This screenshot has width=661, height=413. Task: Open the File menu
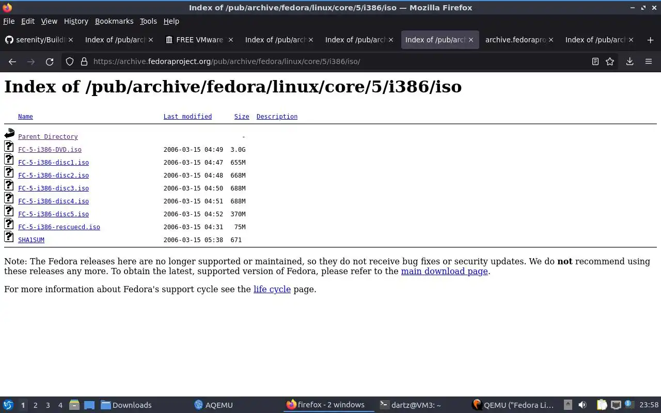[9, 21]
